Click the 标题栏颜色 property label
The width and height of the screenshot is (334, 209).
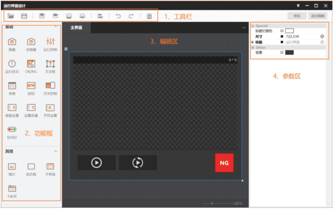[x=264, y=31]
